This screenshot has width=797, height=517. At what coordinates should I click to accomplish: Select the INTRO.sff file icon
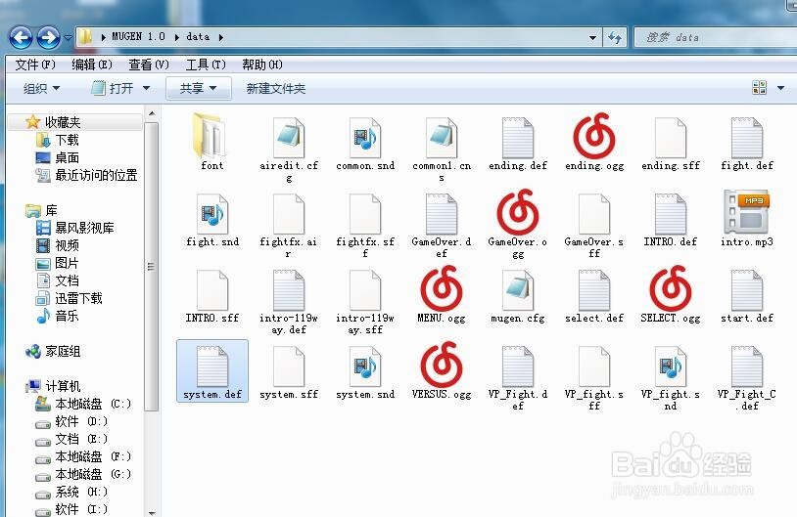point(211,289)
